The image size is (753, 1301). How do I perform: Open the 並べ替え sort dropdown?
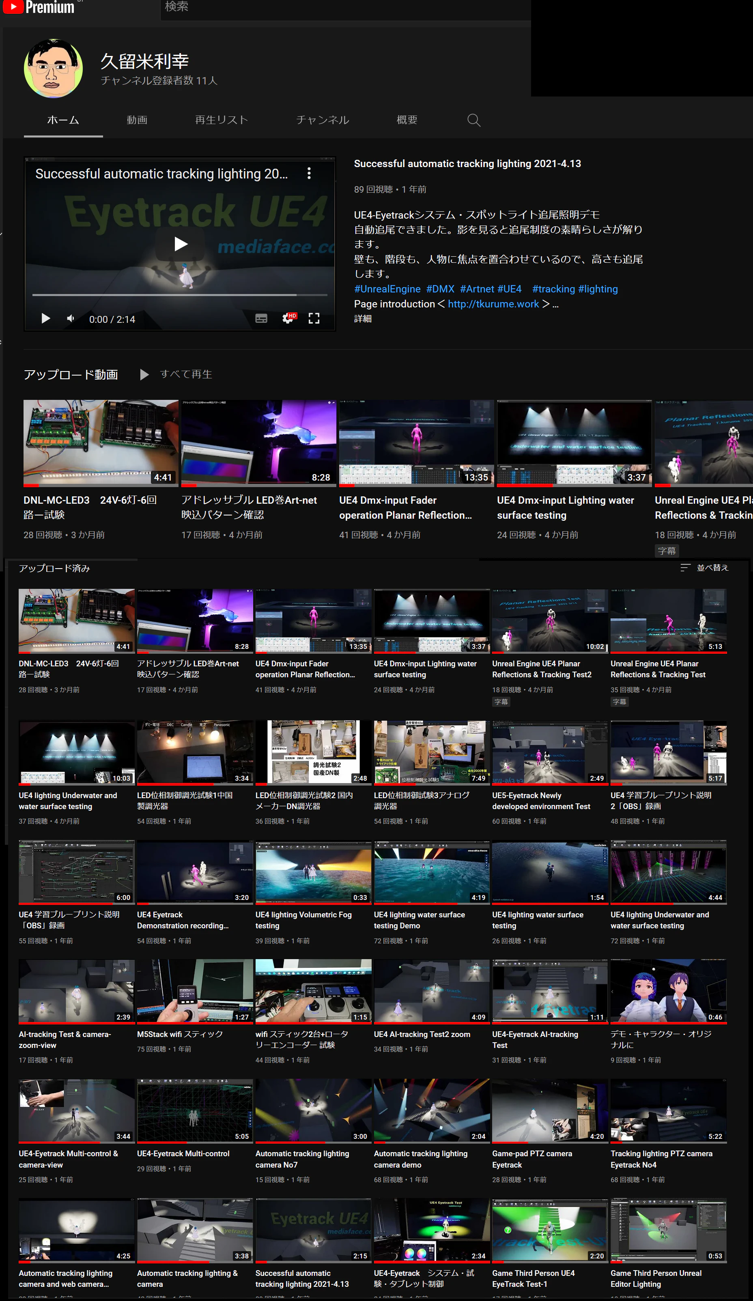(704, 567)
